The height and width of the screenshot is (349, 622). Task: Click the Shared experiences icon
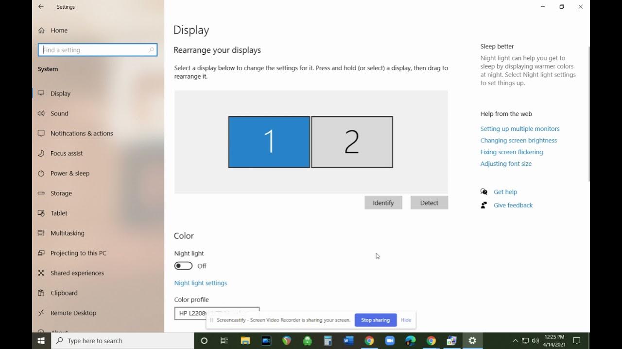pos(41,272)
